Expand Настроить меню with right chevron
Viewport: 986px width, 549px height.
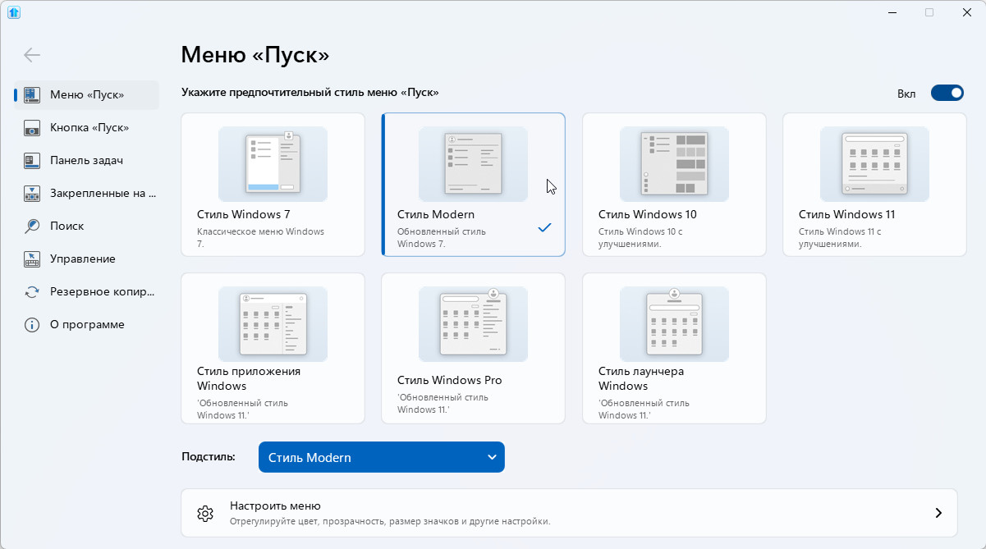point(938,514)
